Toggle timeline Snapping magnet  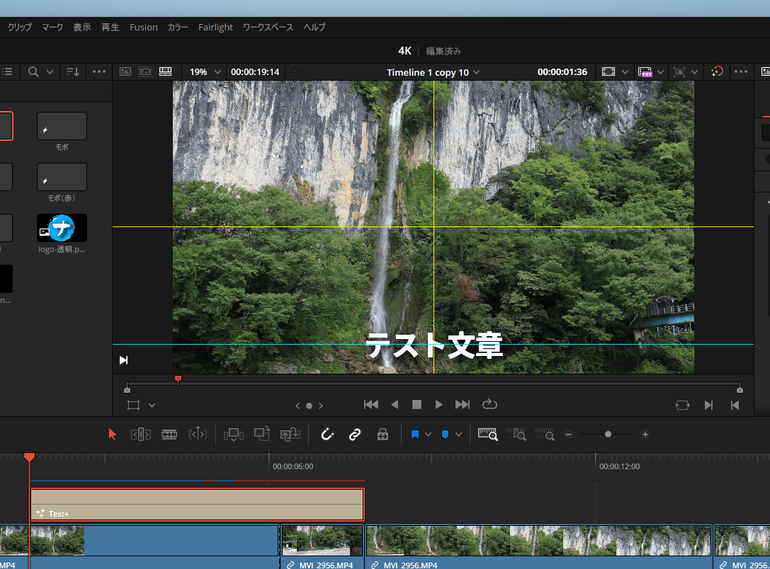(327, 434)
